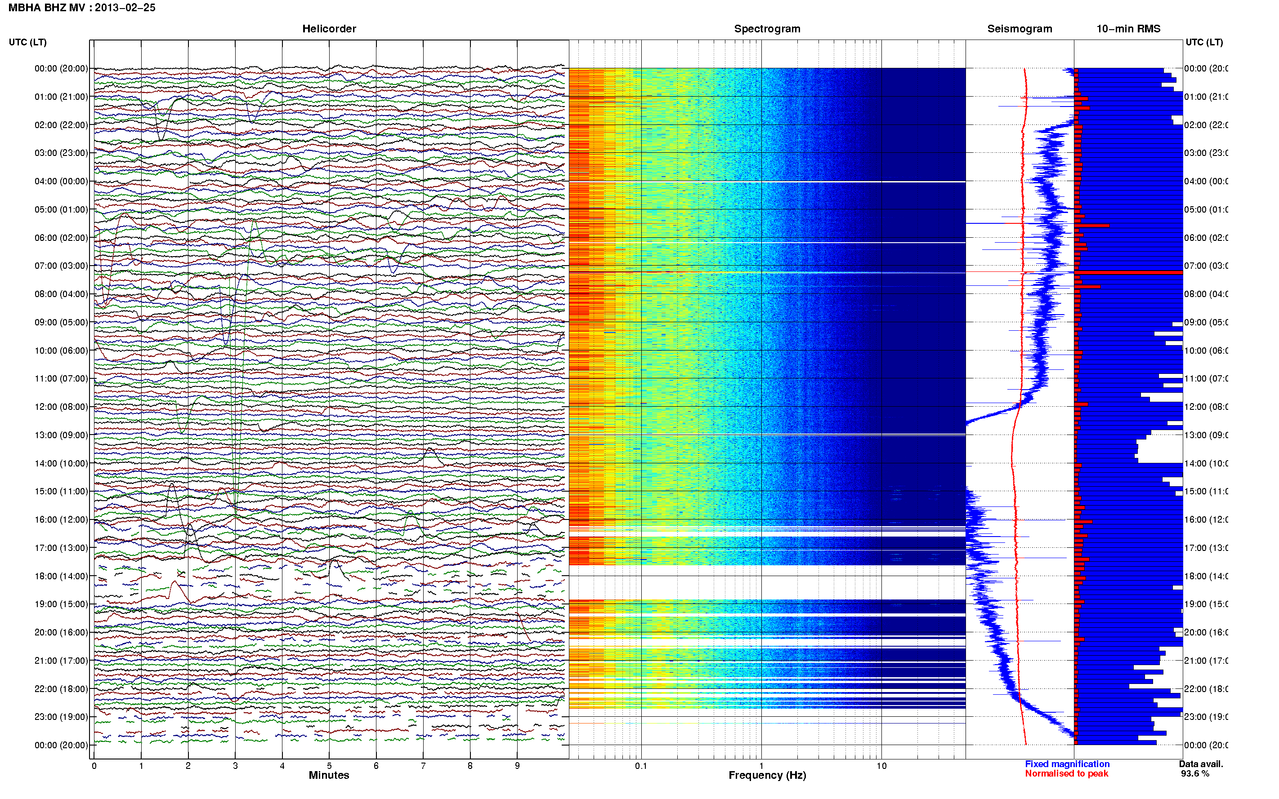
Task: Click the 'Seismogram' panel heading
Action: pos(1020,29)
